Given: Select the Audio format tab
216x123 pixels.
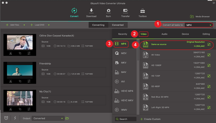Looking at the screenshot, I should [164, 34].
